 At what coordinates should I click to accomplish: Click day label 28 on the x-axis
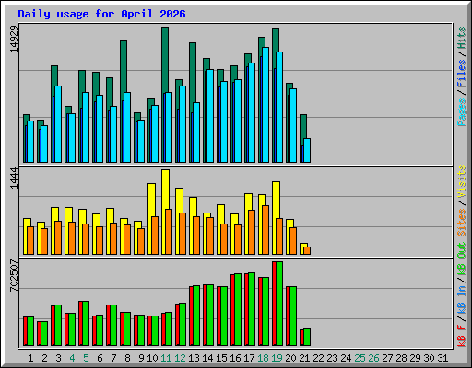coord(401,358)
